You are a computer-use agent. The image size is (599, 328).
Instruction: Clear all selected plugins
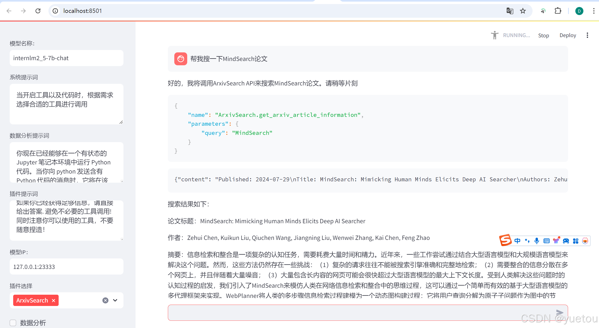pos(105,300)
